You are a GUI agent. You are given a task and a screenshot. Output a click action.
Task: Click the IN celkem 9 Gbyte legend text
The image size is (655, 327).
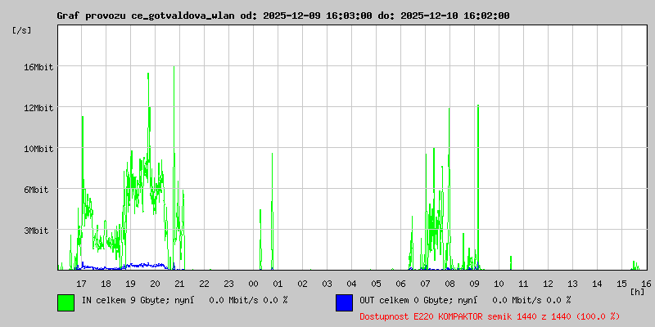coord(185,300)
